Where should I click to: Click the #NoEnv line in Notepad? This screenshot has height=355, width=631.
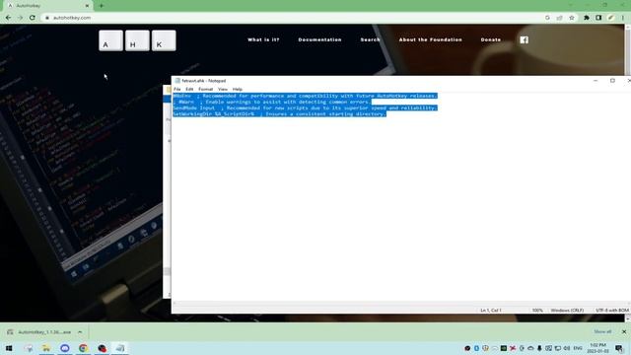pyautogui.click(x=305, y=96)
